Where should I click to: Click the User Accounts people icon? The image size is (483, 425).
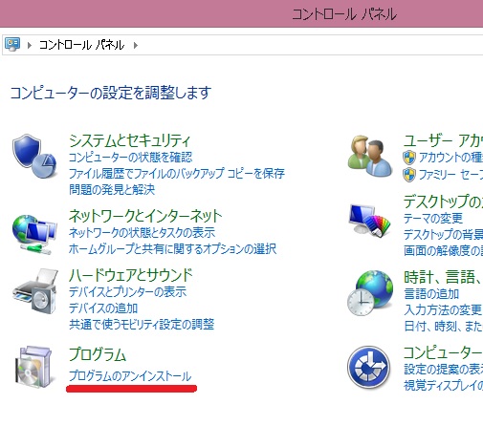[370, 156]
